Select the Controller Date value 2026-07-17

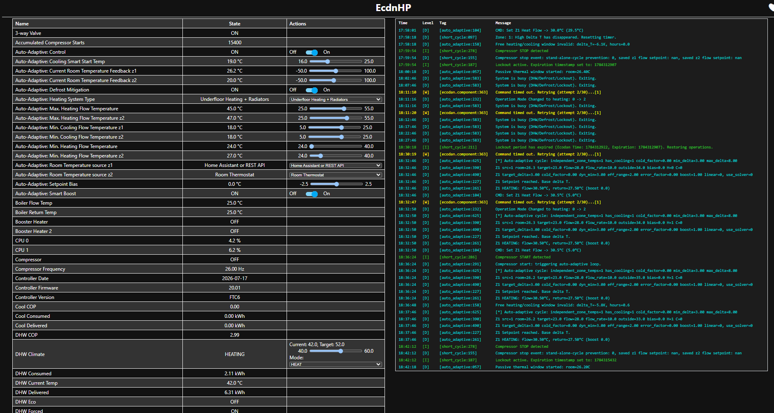point(234,278)
